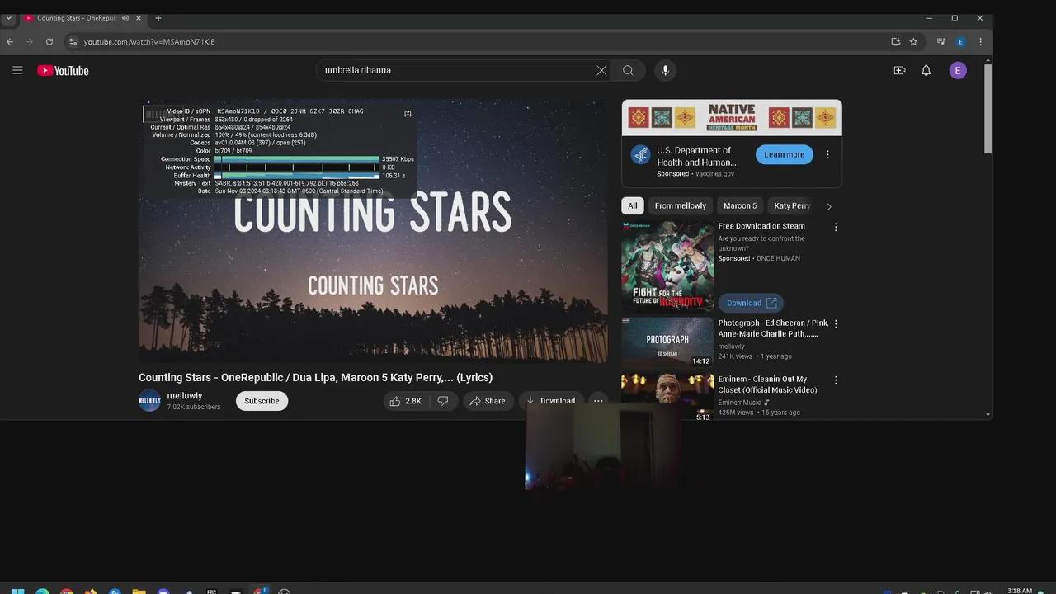Viewport: 1056px width, 594px height.
Task: Open YouTube notifications bell
Action: coord(926,70)
